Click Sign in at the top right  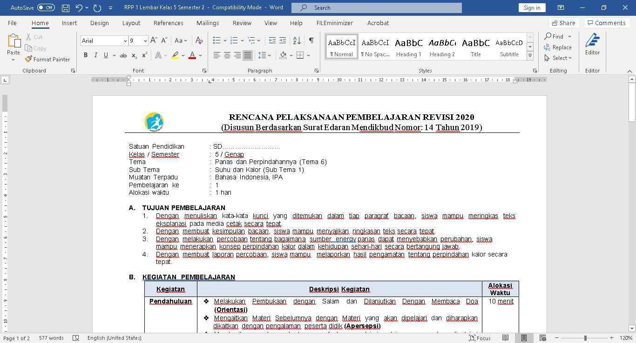coord(532,7)
